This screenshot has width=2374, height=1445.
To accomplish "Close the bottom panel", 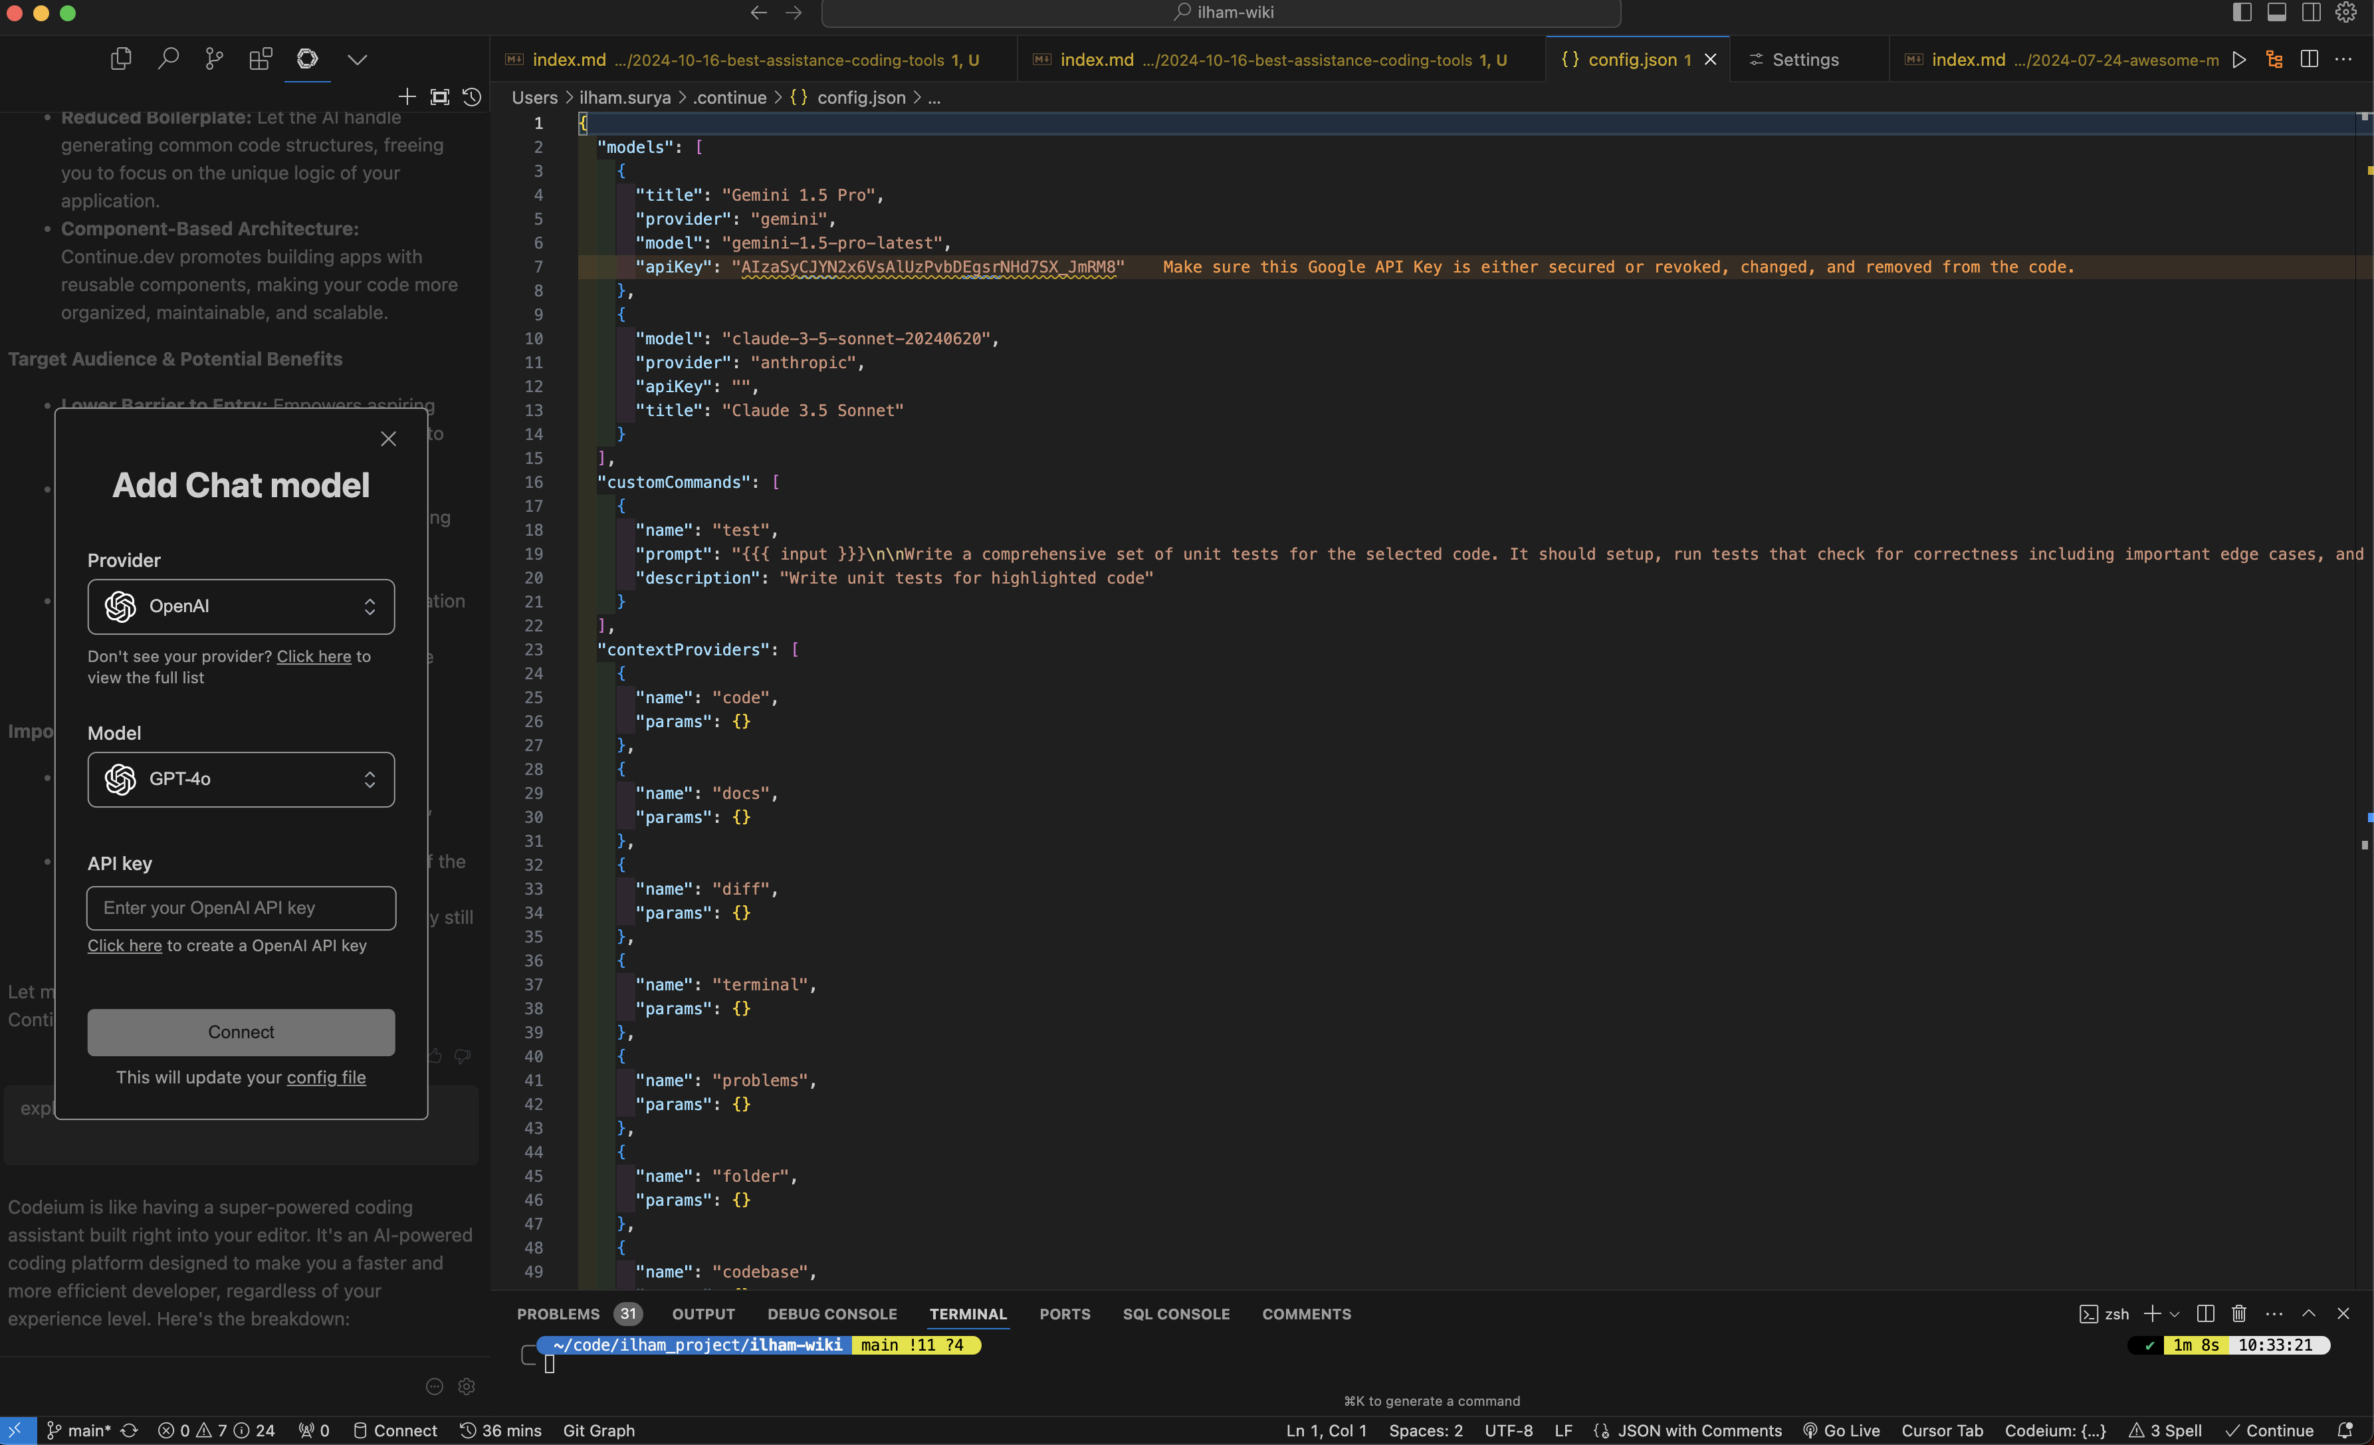I will point(2343,1314).
